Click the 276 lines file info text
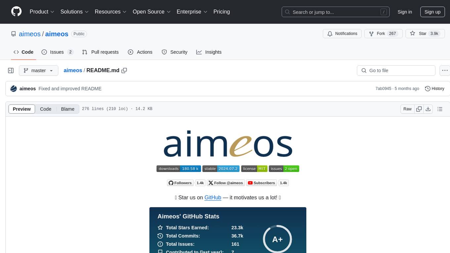This screenshot has width=450, height=253. [117, 109]
